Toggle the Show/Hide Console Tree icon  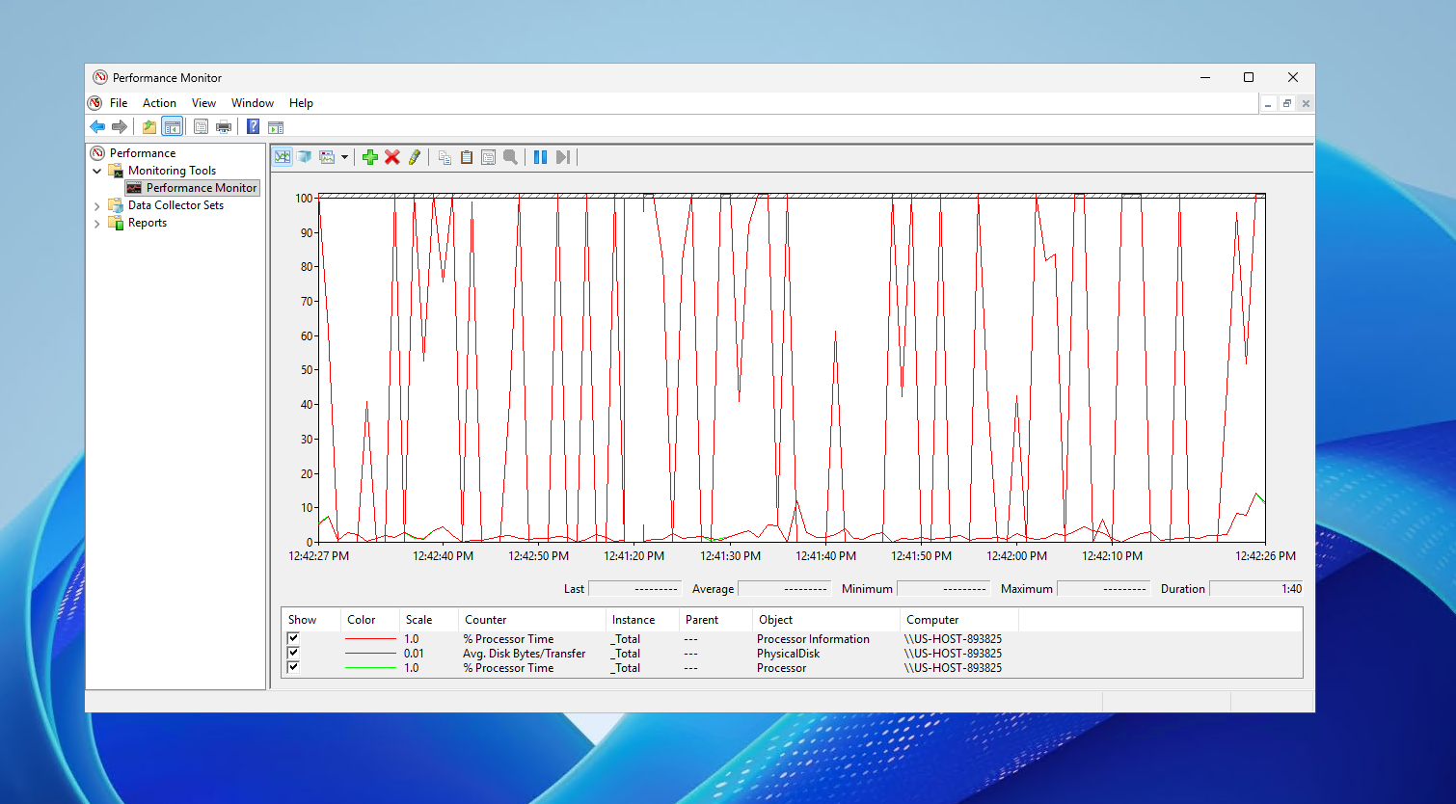click(x=173, y=127)
